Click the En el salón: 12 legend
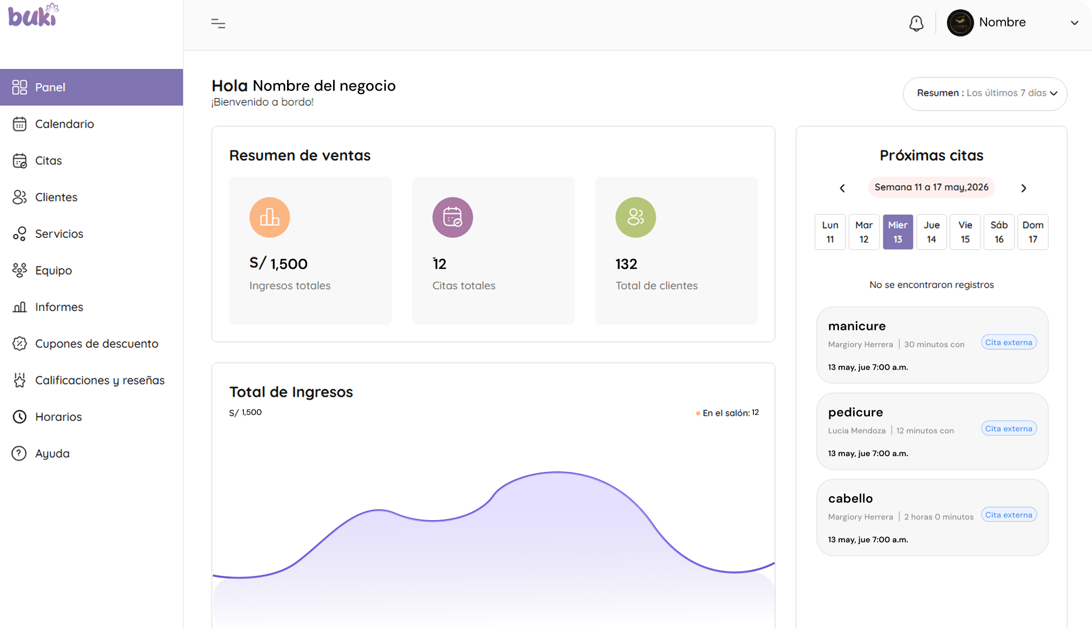This screenshot has height=629, width=1092. tap(727, 413)
